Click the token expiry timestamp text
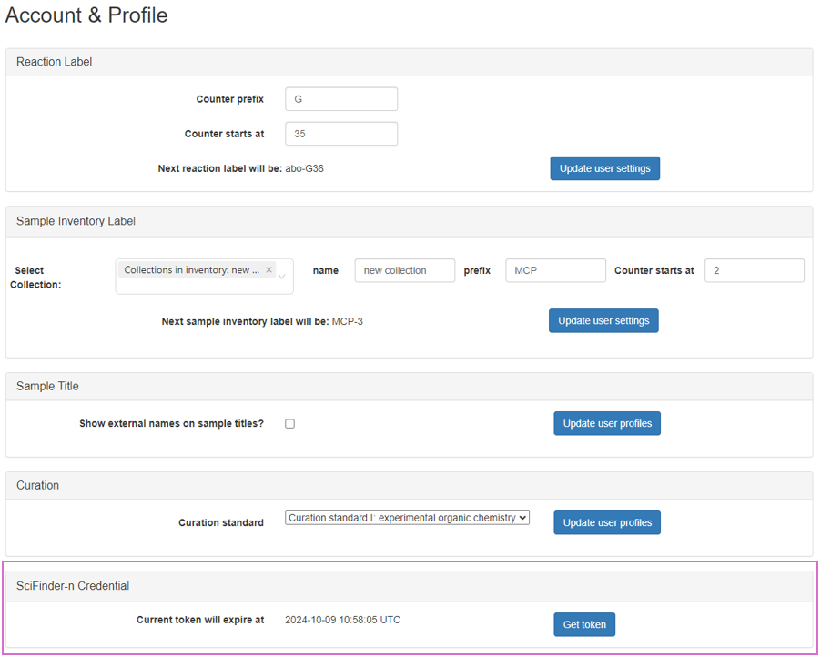Screen dimensions: 821x657 pos(342,620)
